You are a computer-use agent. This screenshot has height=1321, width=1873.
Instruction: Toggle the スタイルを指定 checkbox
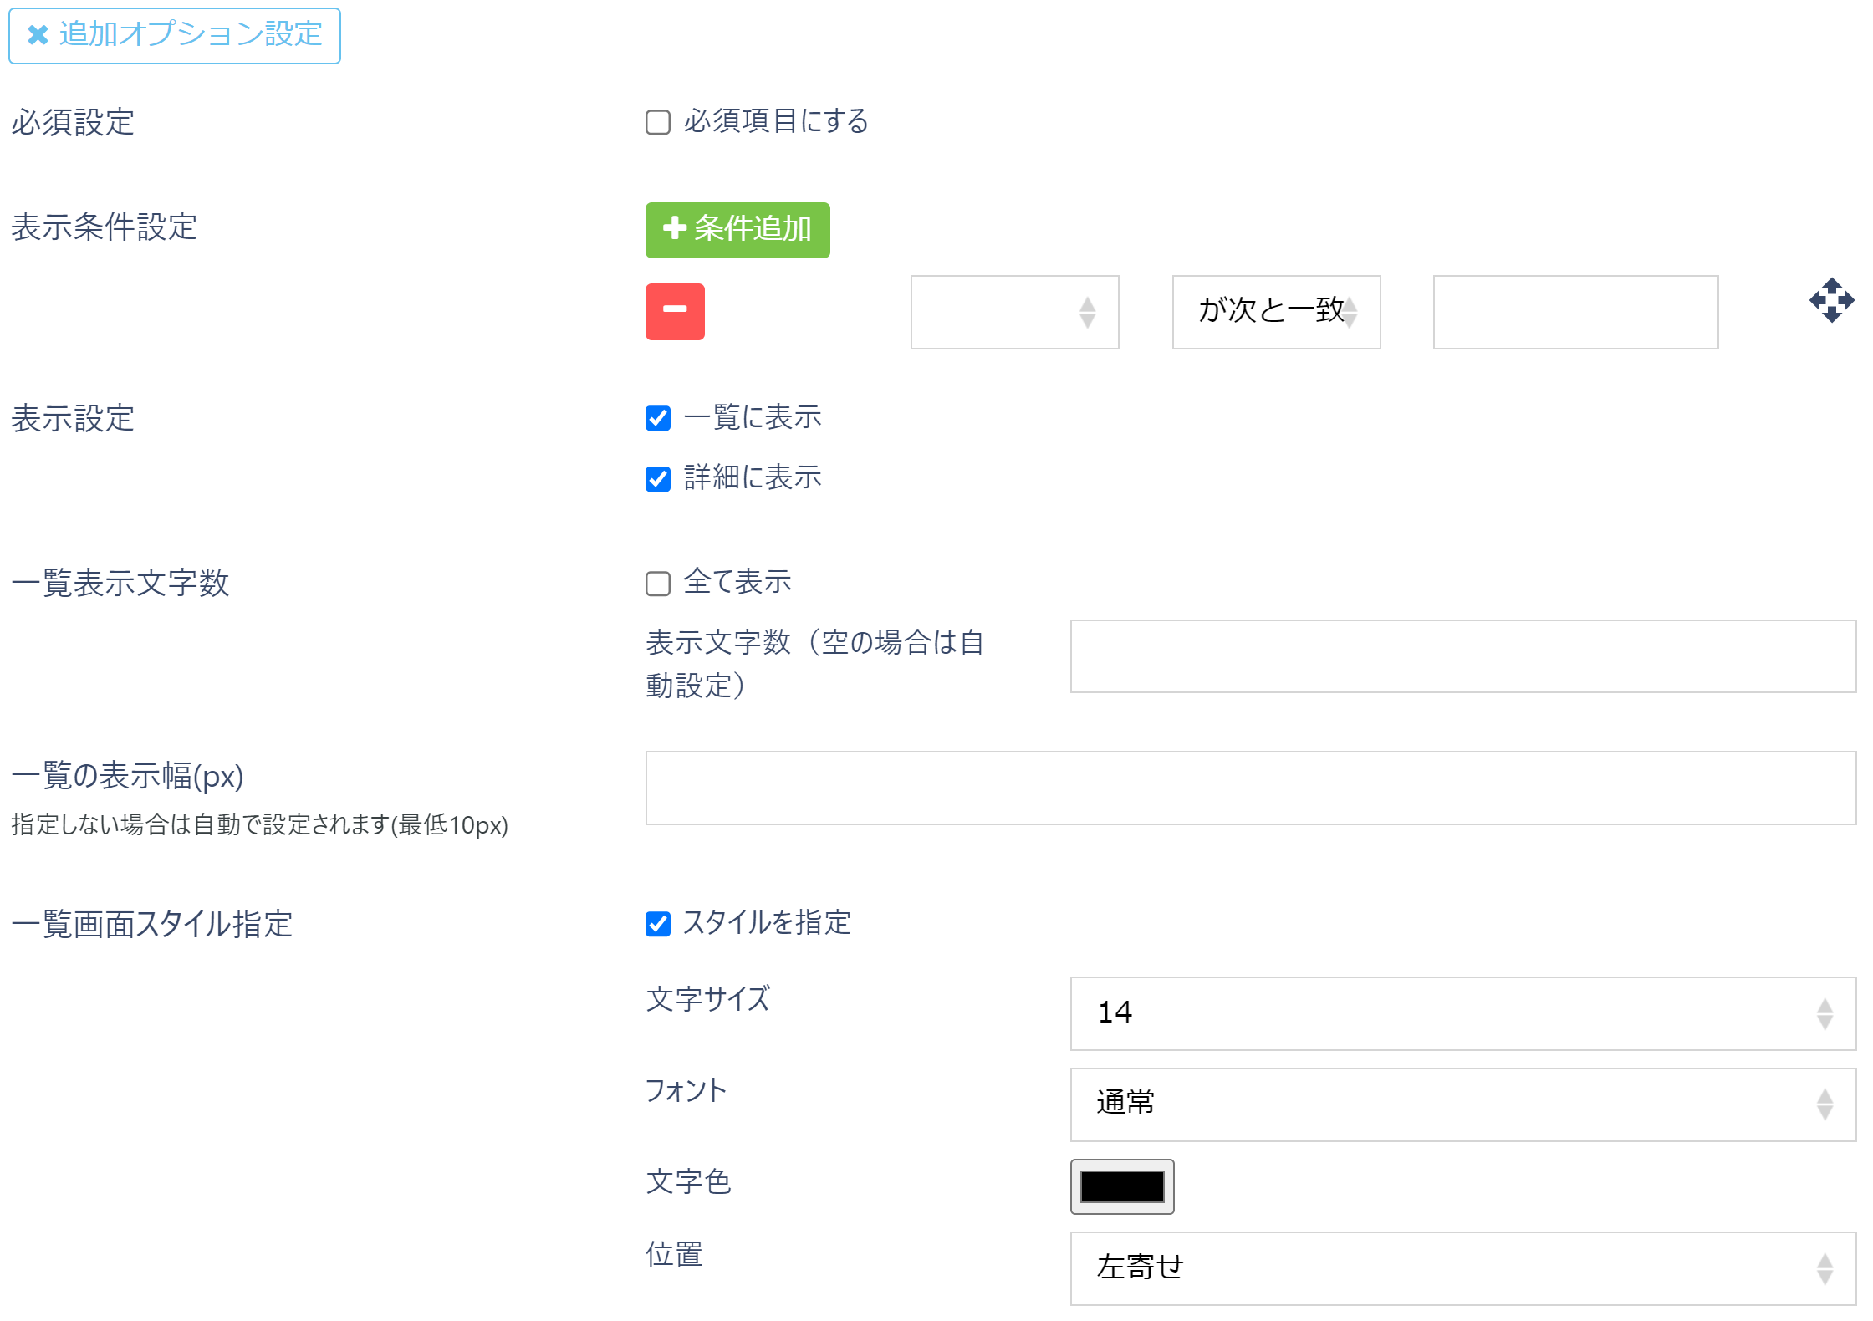[658, 924]
